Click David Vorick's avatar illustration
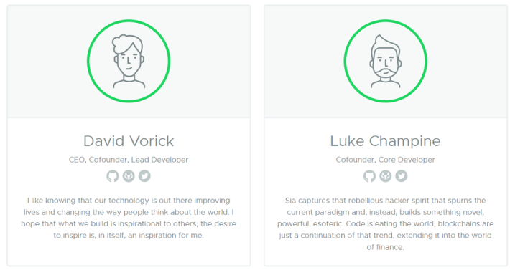 (129, 61)
